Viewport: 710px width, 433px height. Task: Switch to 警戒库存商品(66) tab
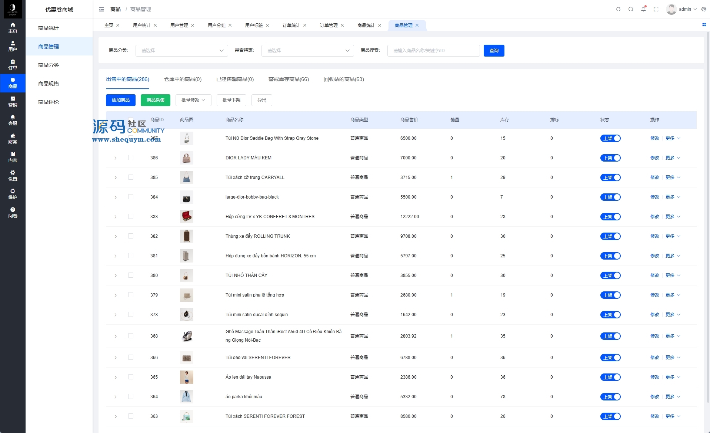tap(289, 79)
